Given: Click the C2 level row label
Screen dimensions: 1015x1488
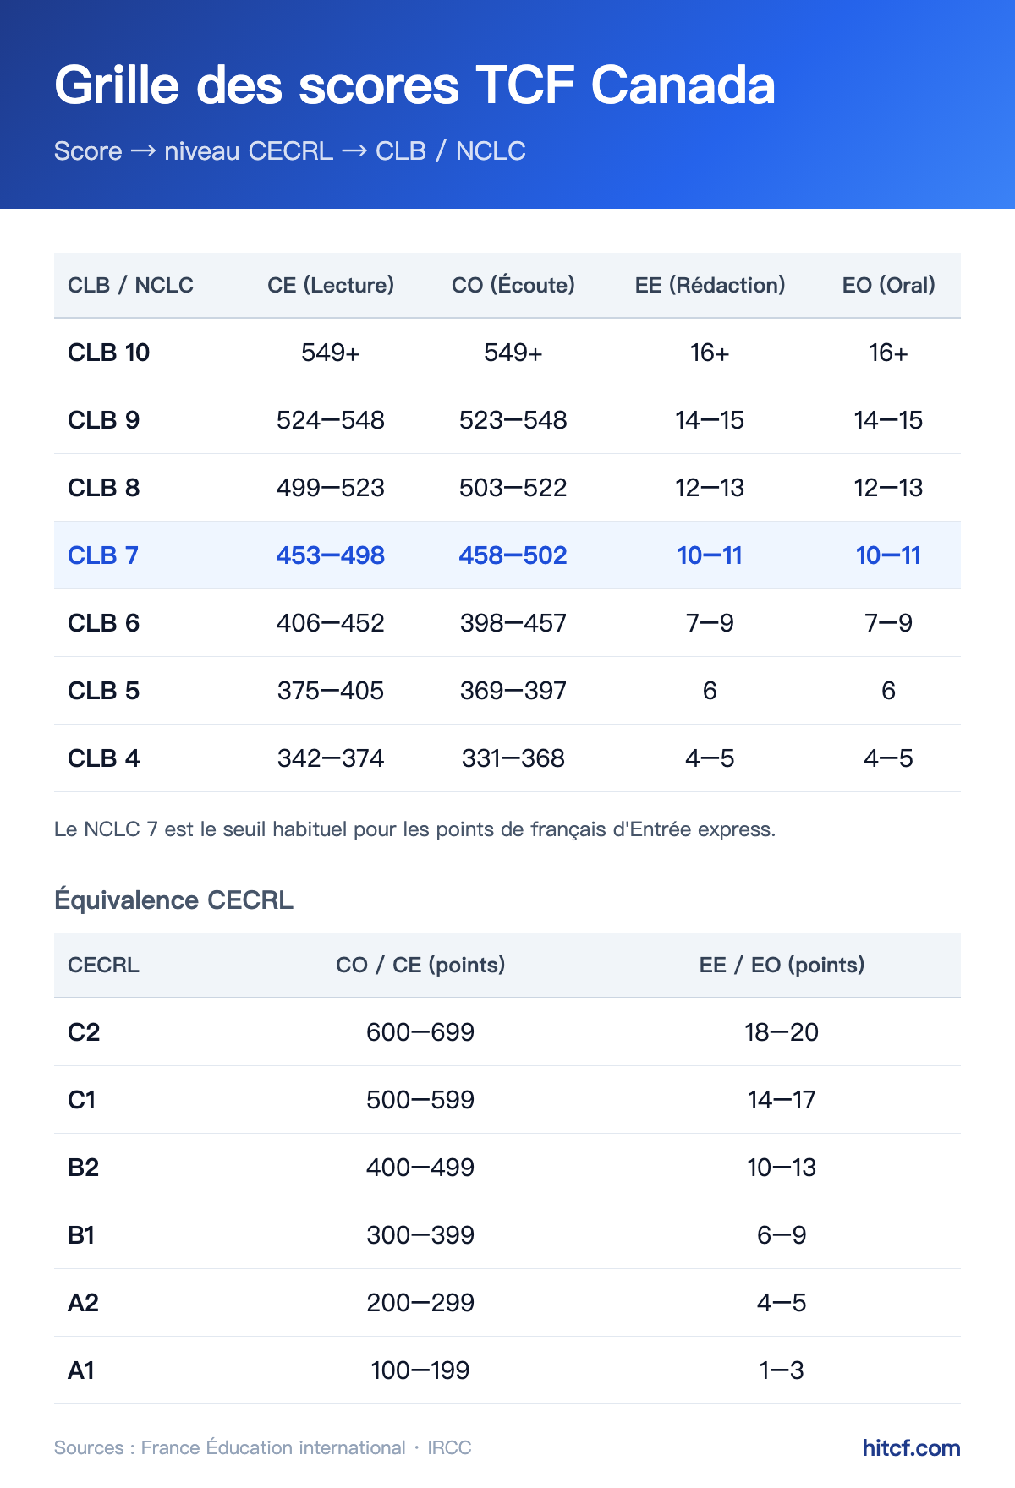Looking at the screenshot, I should pos(84,1032).
